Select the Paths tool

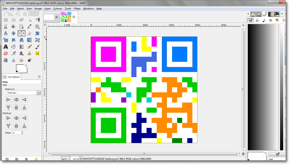[21, 27]
